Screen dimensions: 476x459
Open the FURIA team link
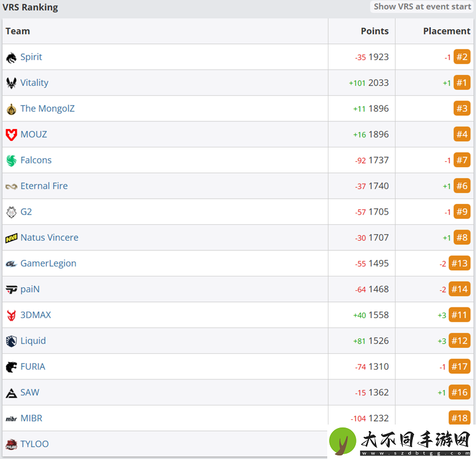pos(33,366)
